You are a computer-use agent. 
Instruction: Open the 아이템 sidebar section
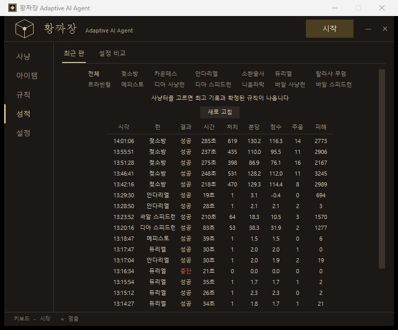coord(27,75)
